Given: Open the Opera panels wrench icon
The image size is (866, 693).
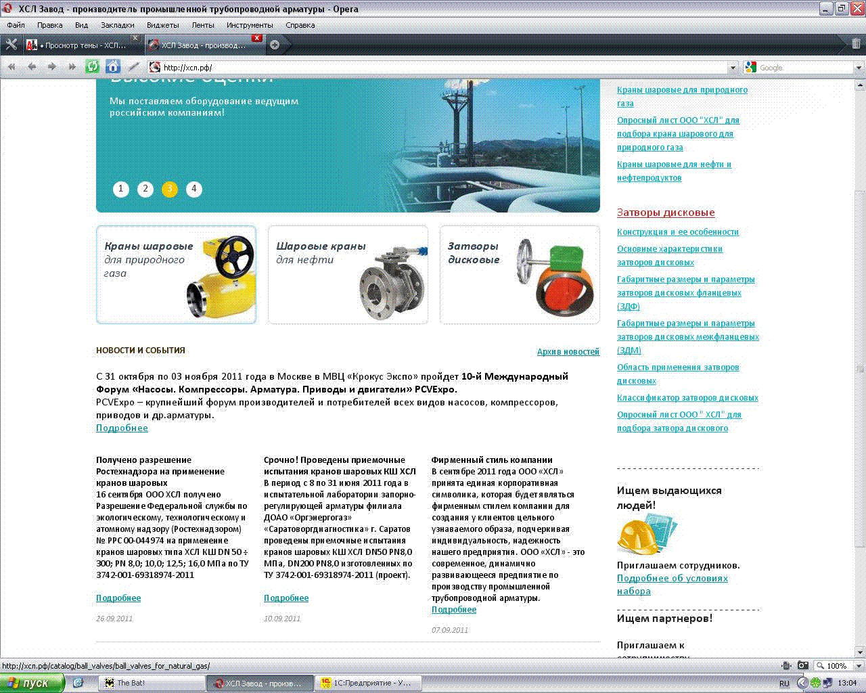Looking at the screenshot, I should [x=12, y=45].
